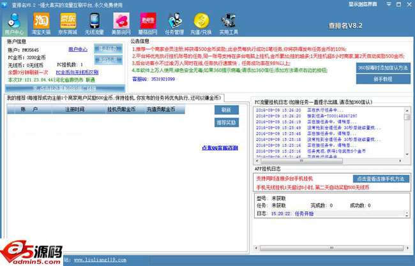This screenshot has height=266, width=415.
Task: Click the 日志 field spinner arrows
Action: point(407,214)
